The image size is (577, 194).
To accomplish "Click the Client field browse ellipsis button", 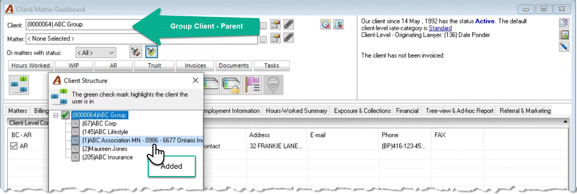I will [263, 27].
